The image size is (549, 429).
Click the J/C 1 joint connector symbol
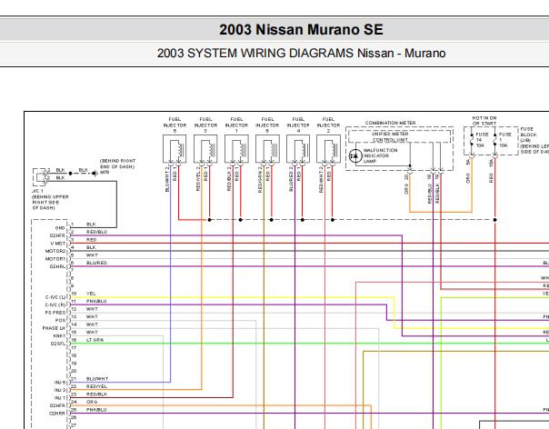tap(39, 177)
